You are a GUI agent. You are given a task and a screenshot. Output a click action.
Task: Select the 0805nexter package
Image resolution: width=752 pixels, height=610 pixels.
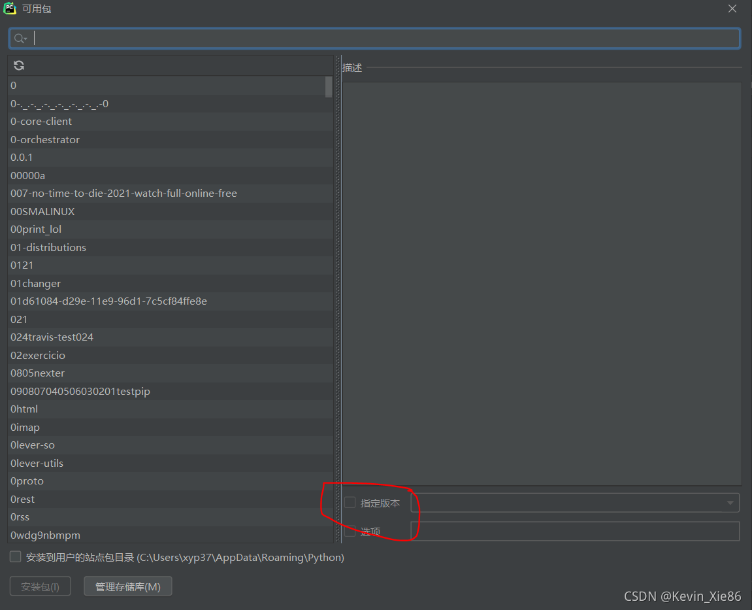[x=37, y=373]
